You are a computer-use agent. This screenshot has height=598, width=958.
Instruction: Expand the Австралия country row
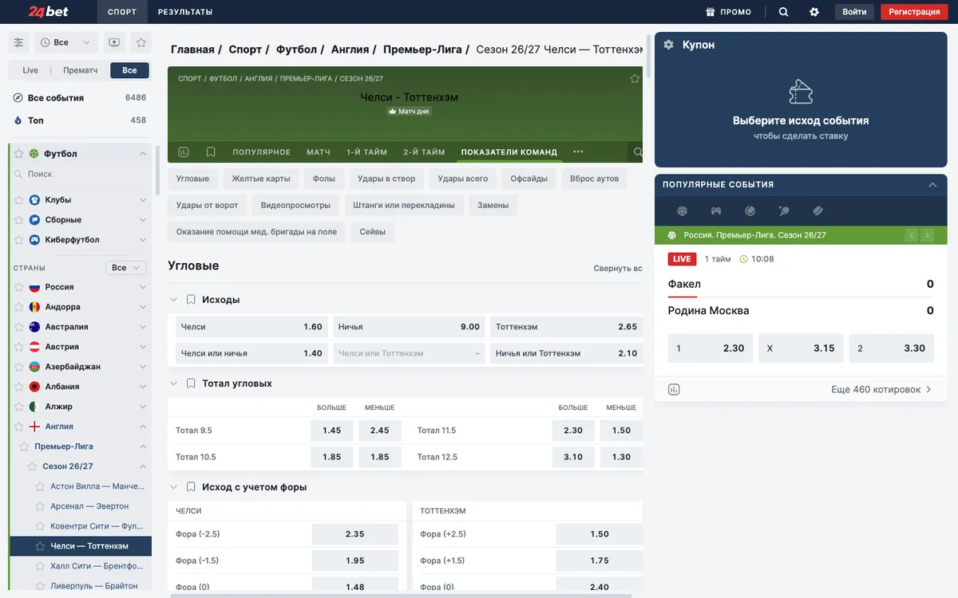[x=81, y=327]
